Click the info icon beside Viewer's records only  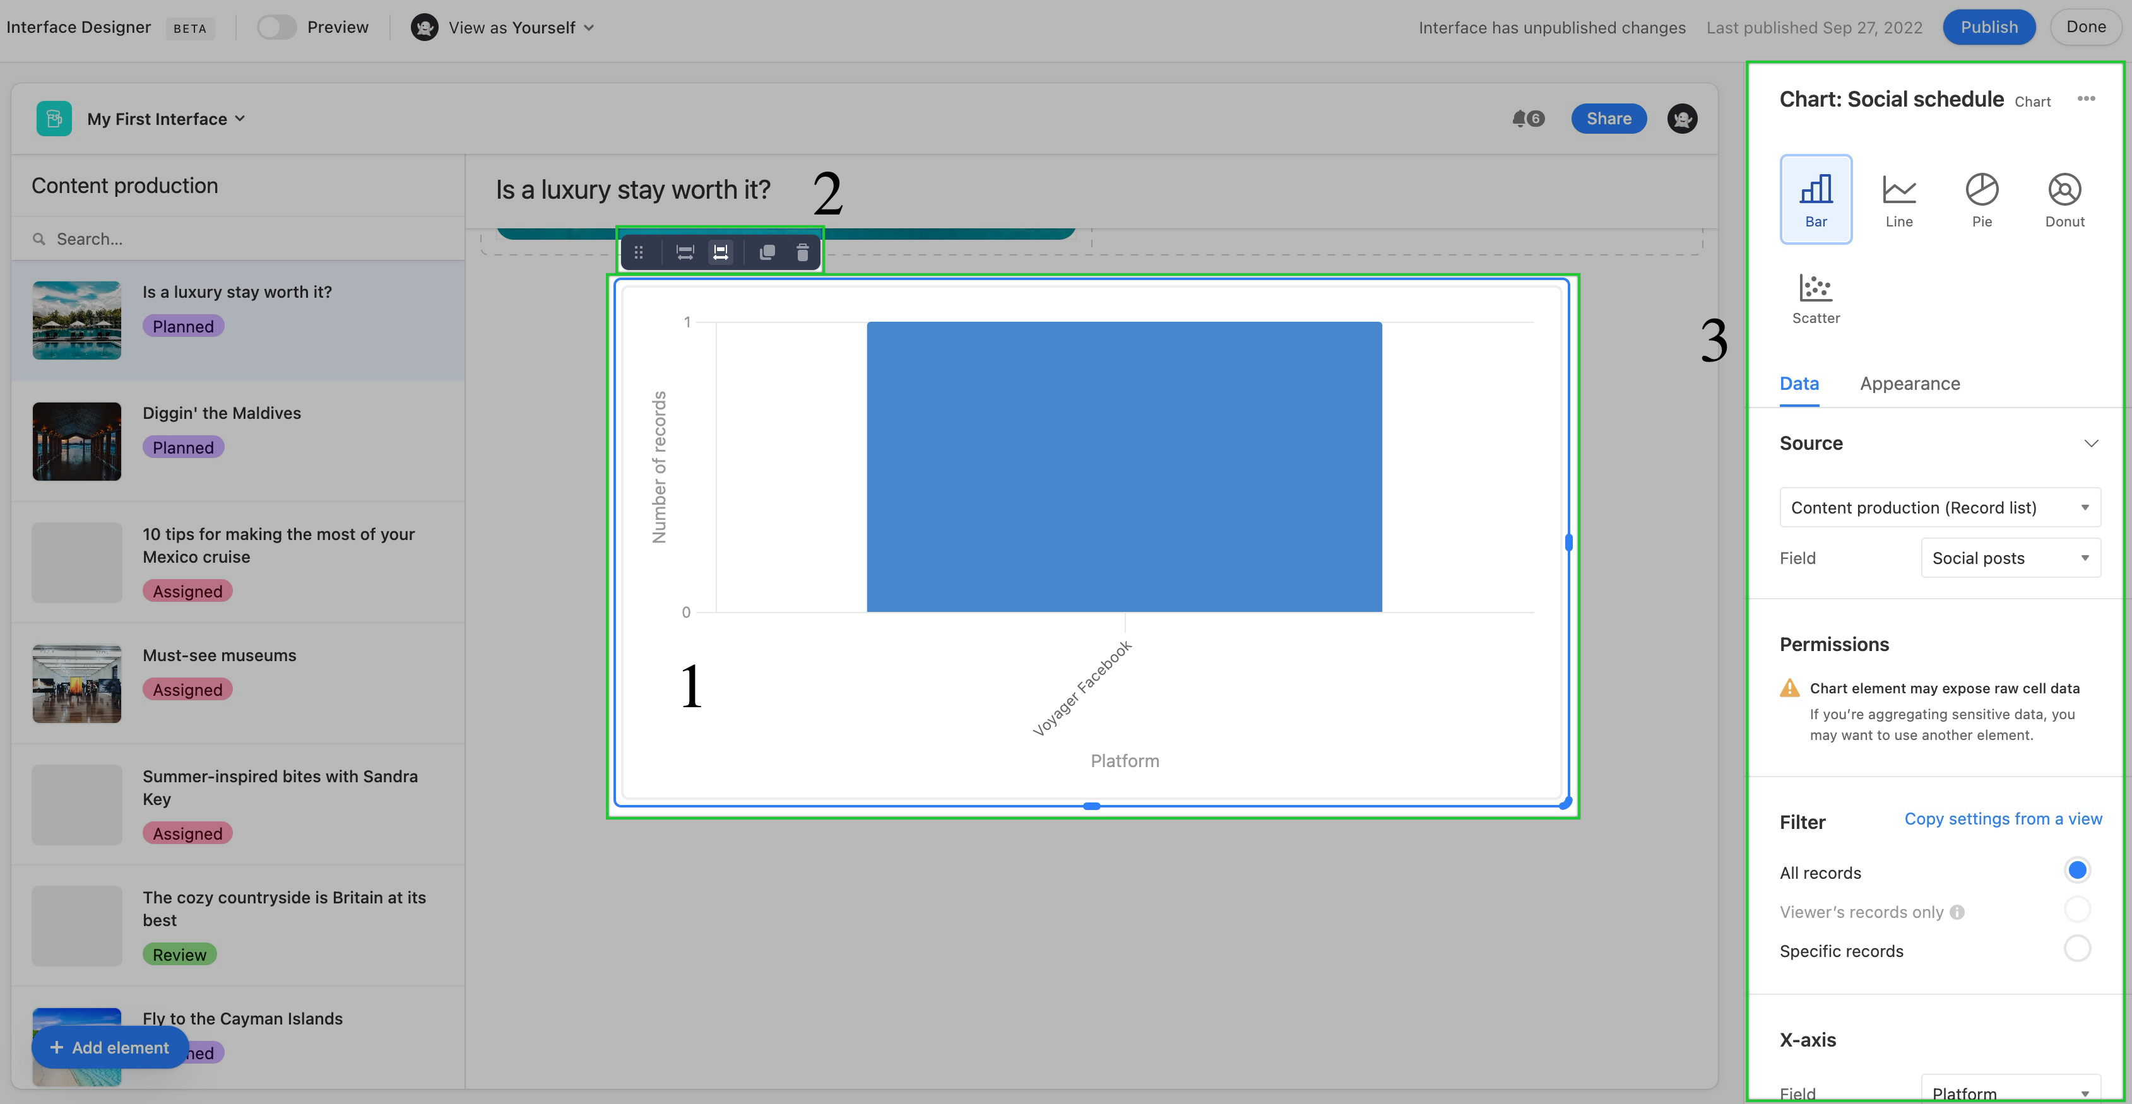tap(1957, 912)
